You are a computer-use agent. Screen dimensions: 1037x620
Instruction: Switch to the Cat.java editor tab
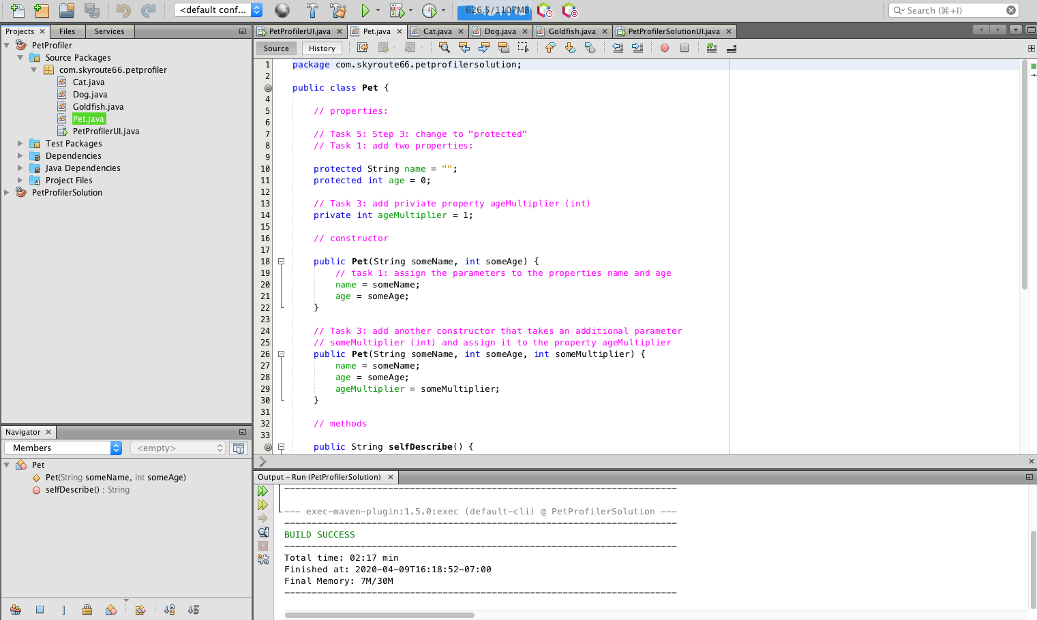coord(436,31)
